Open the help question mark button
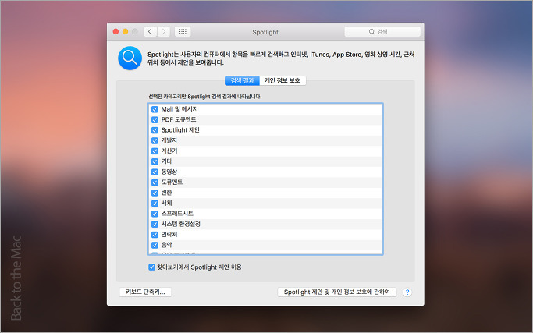This screenshot has width=533, height=333. click(x=407, y=292)
